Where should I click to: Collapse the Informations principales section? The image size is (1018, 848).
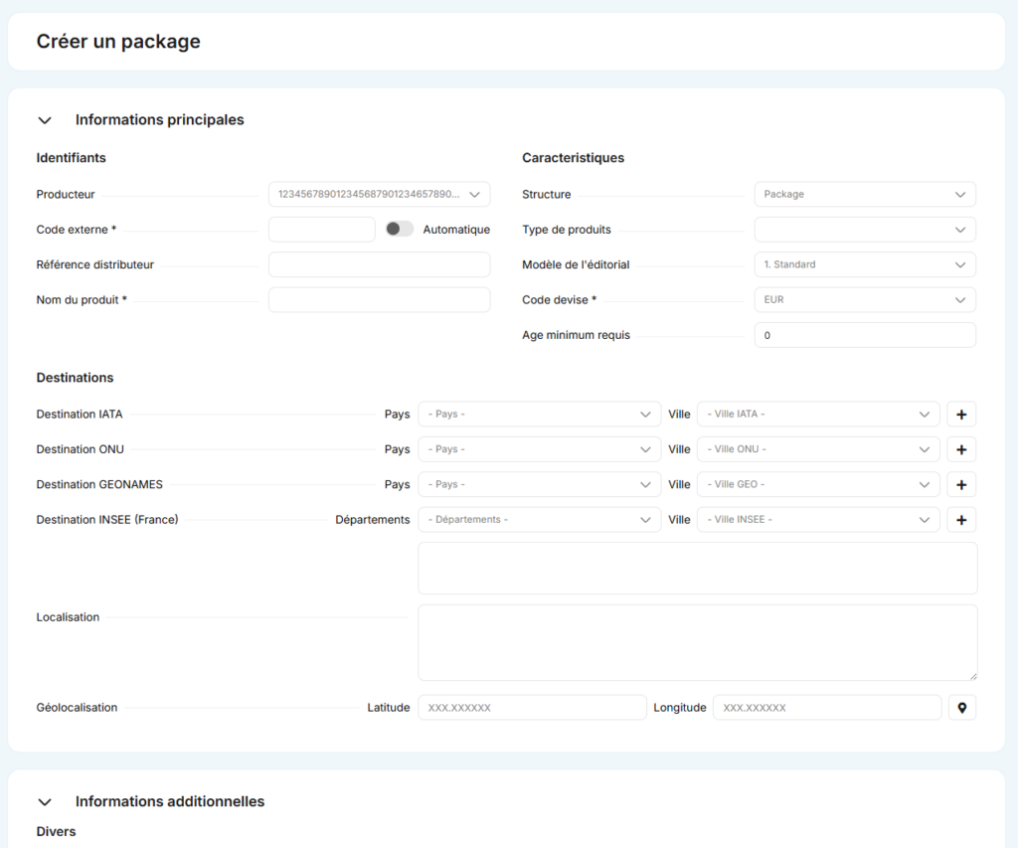[45, 120]
